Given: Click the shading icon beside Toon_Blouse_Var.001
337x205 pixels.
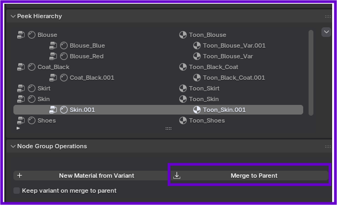Looking at the screenshot, I should click(197, 45).
